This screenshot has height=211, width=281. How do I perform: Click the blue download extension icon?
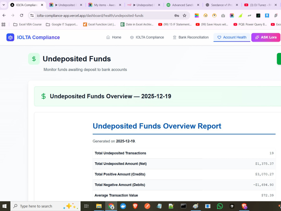click(x=267, y=15)
